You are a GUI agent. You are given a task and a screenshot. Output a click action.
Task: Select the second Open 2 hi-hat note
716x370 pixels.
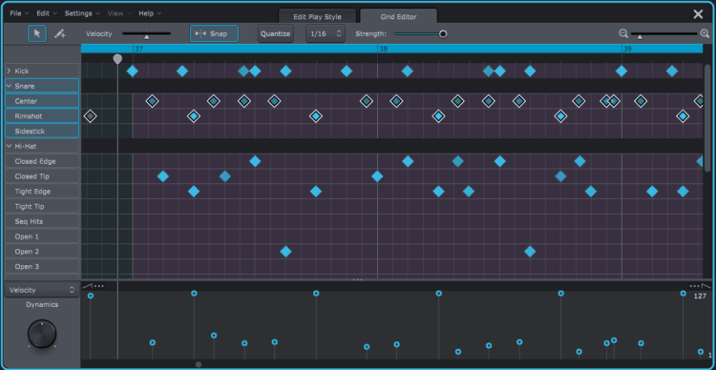coord(530,252)
